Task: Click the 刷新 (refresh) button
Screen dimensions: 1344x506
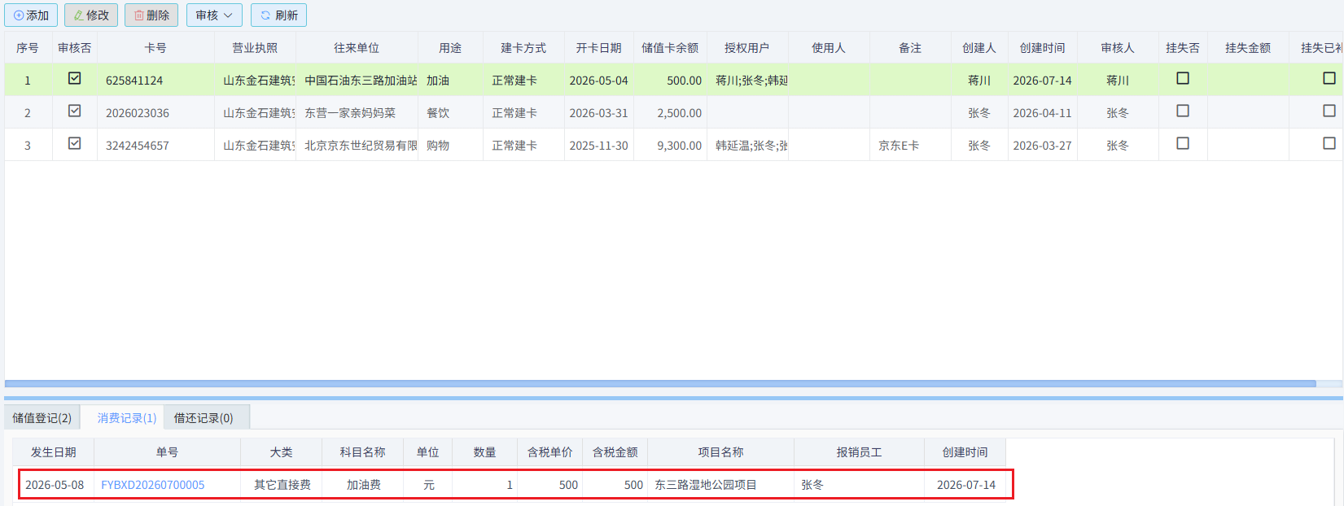Action: coord(278,15)
